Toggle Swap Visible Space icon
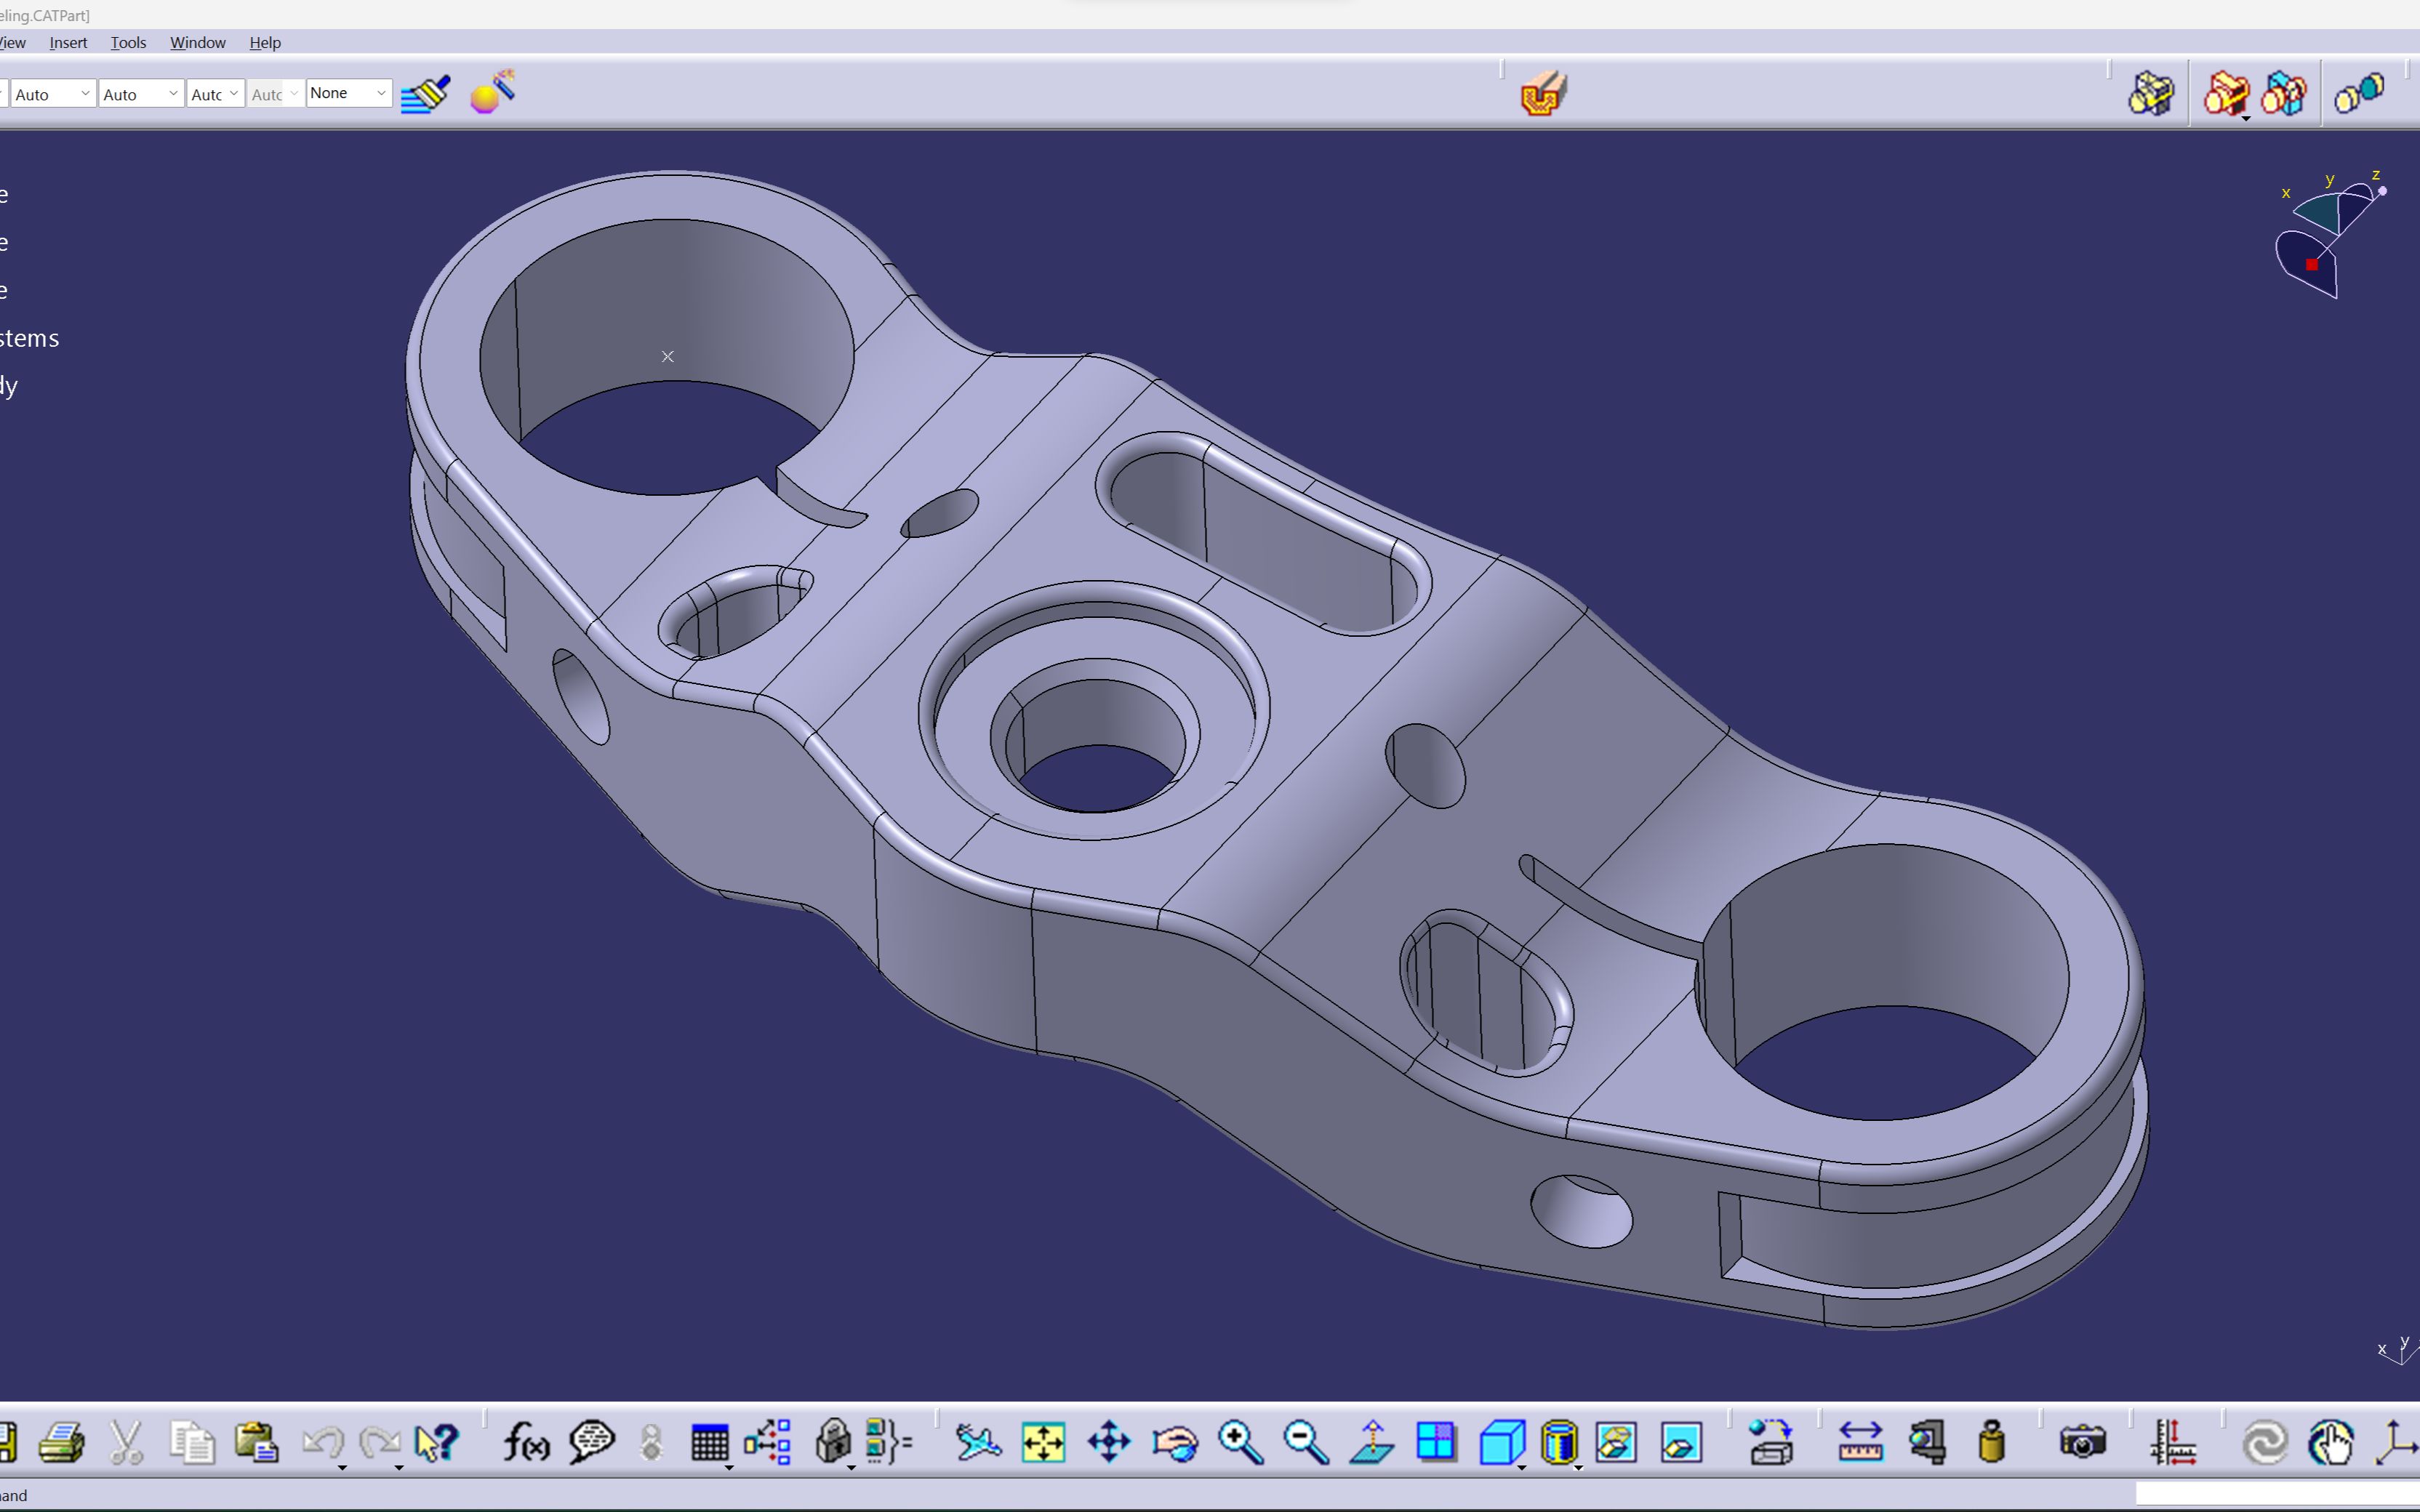Screen dimensions: 2420x1512 pyautogui.click(x=1681, y=1442)
